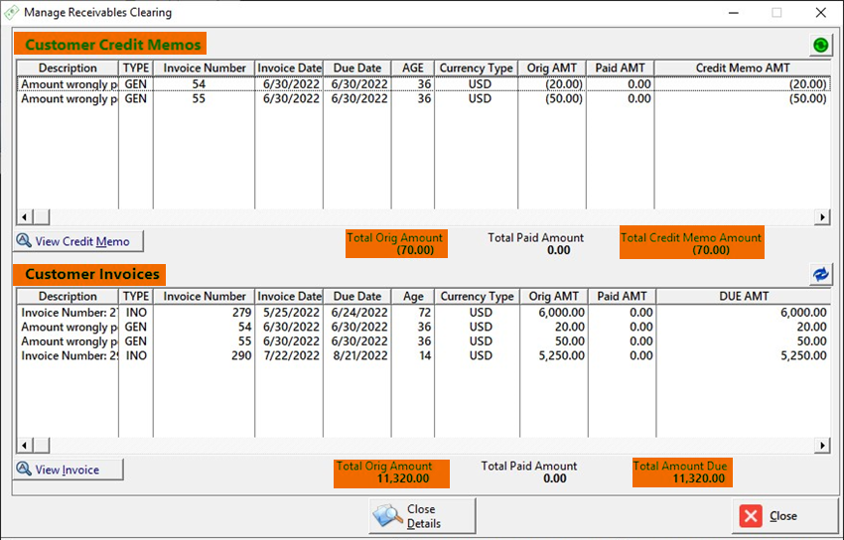Close the window using title bar X

820,12
